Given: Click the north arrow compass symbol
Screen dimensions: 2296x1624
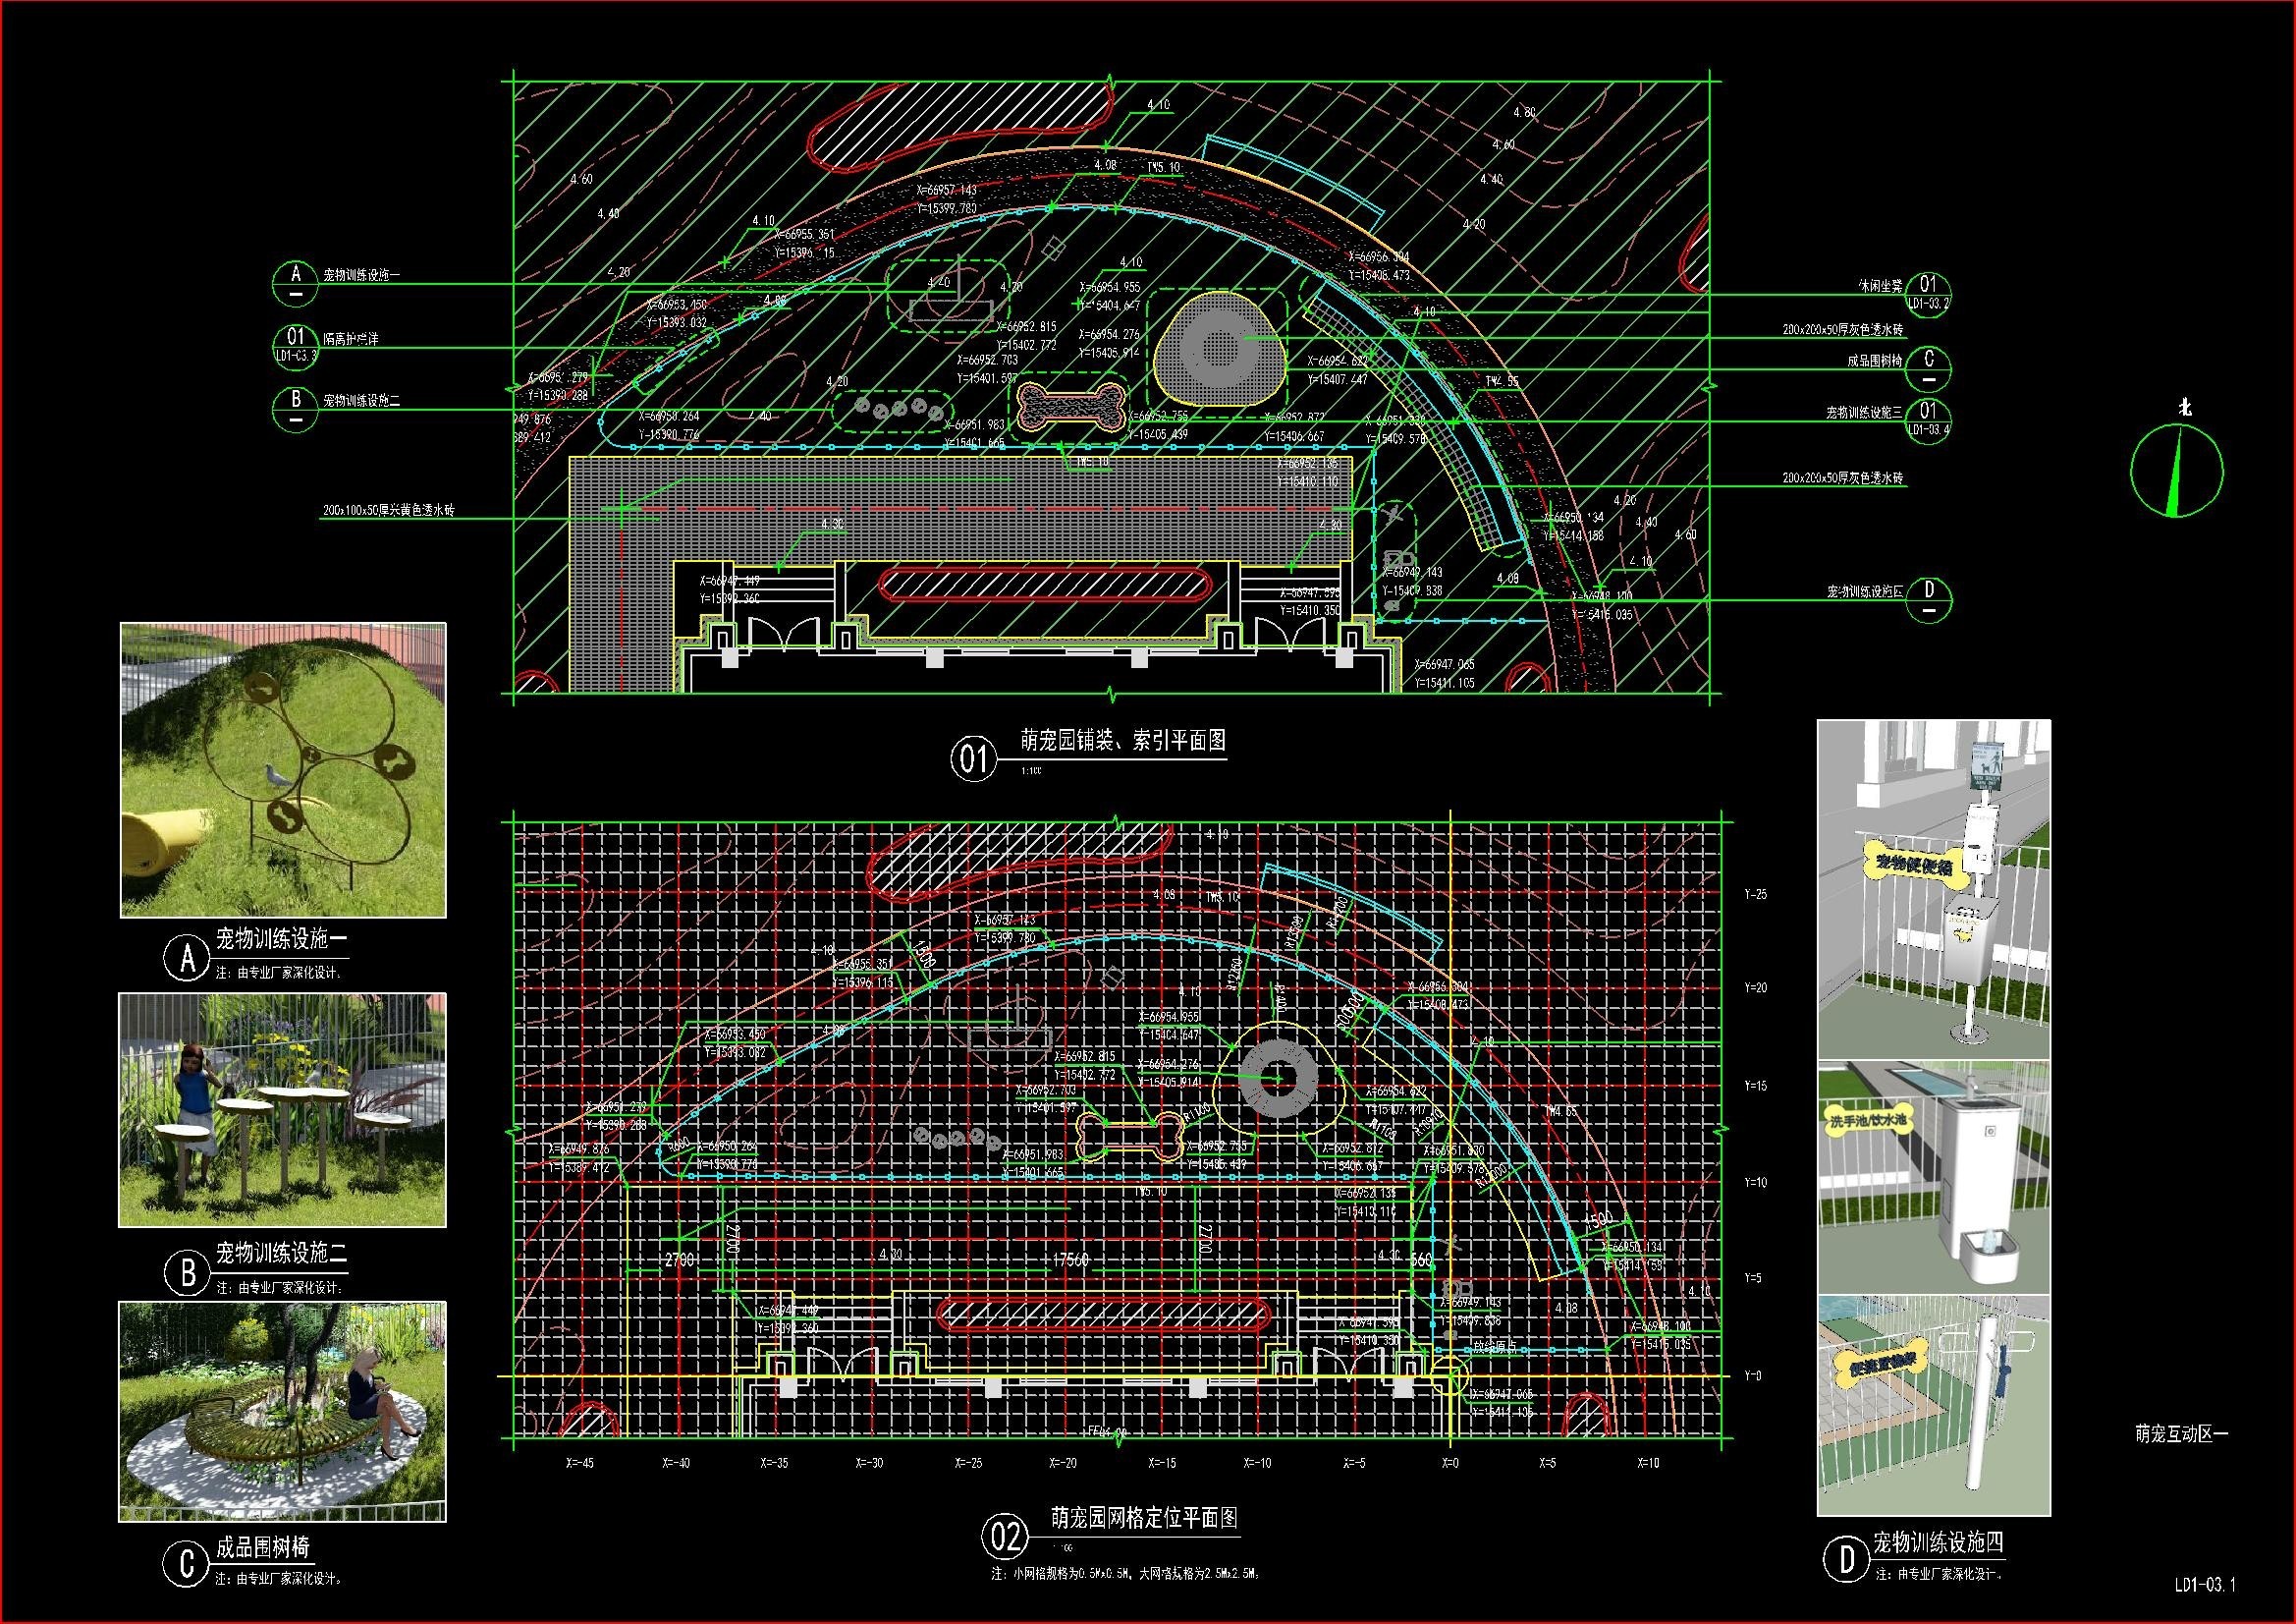Looking at the screenshot, I should pos(2176,470).
